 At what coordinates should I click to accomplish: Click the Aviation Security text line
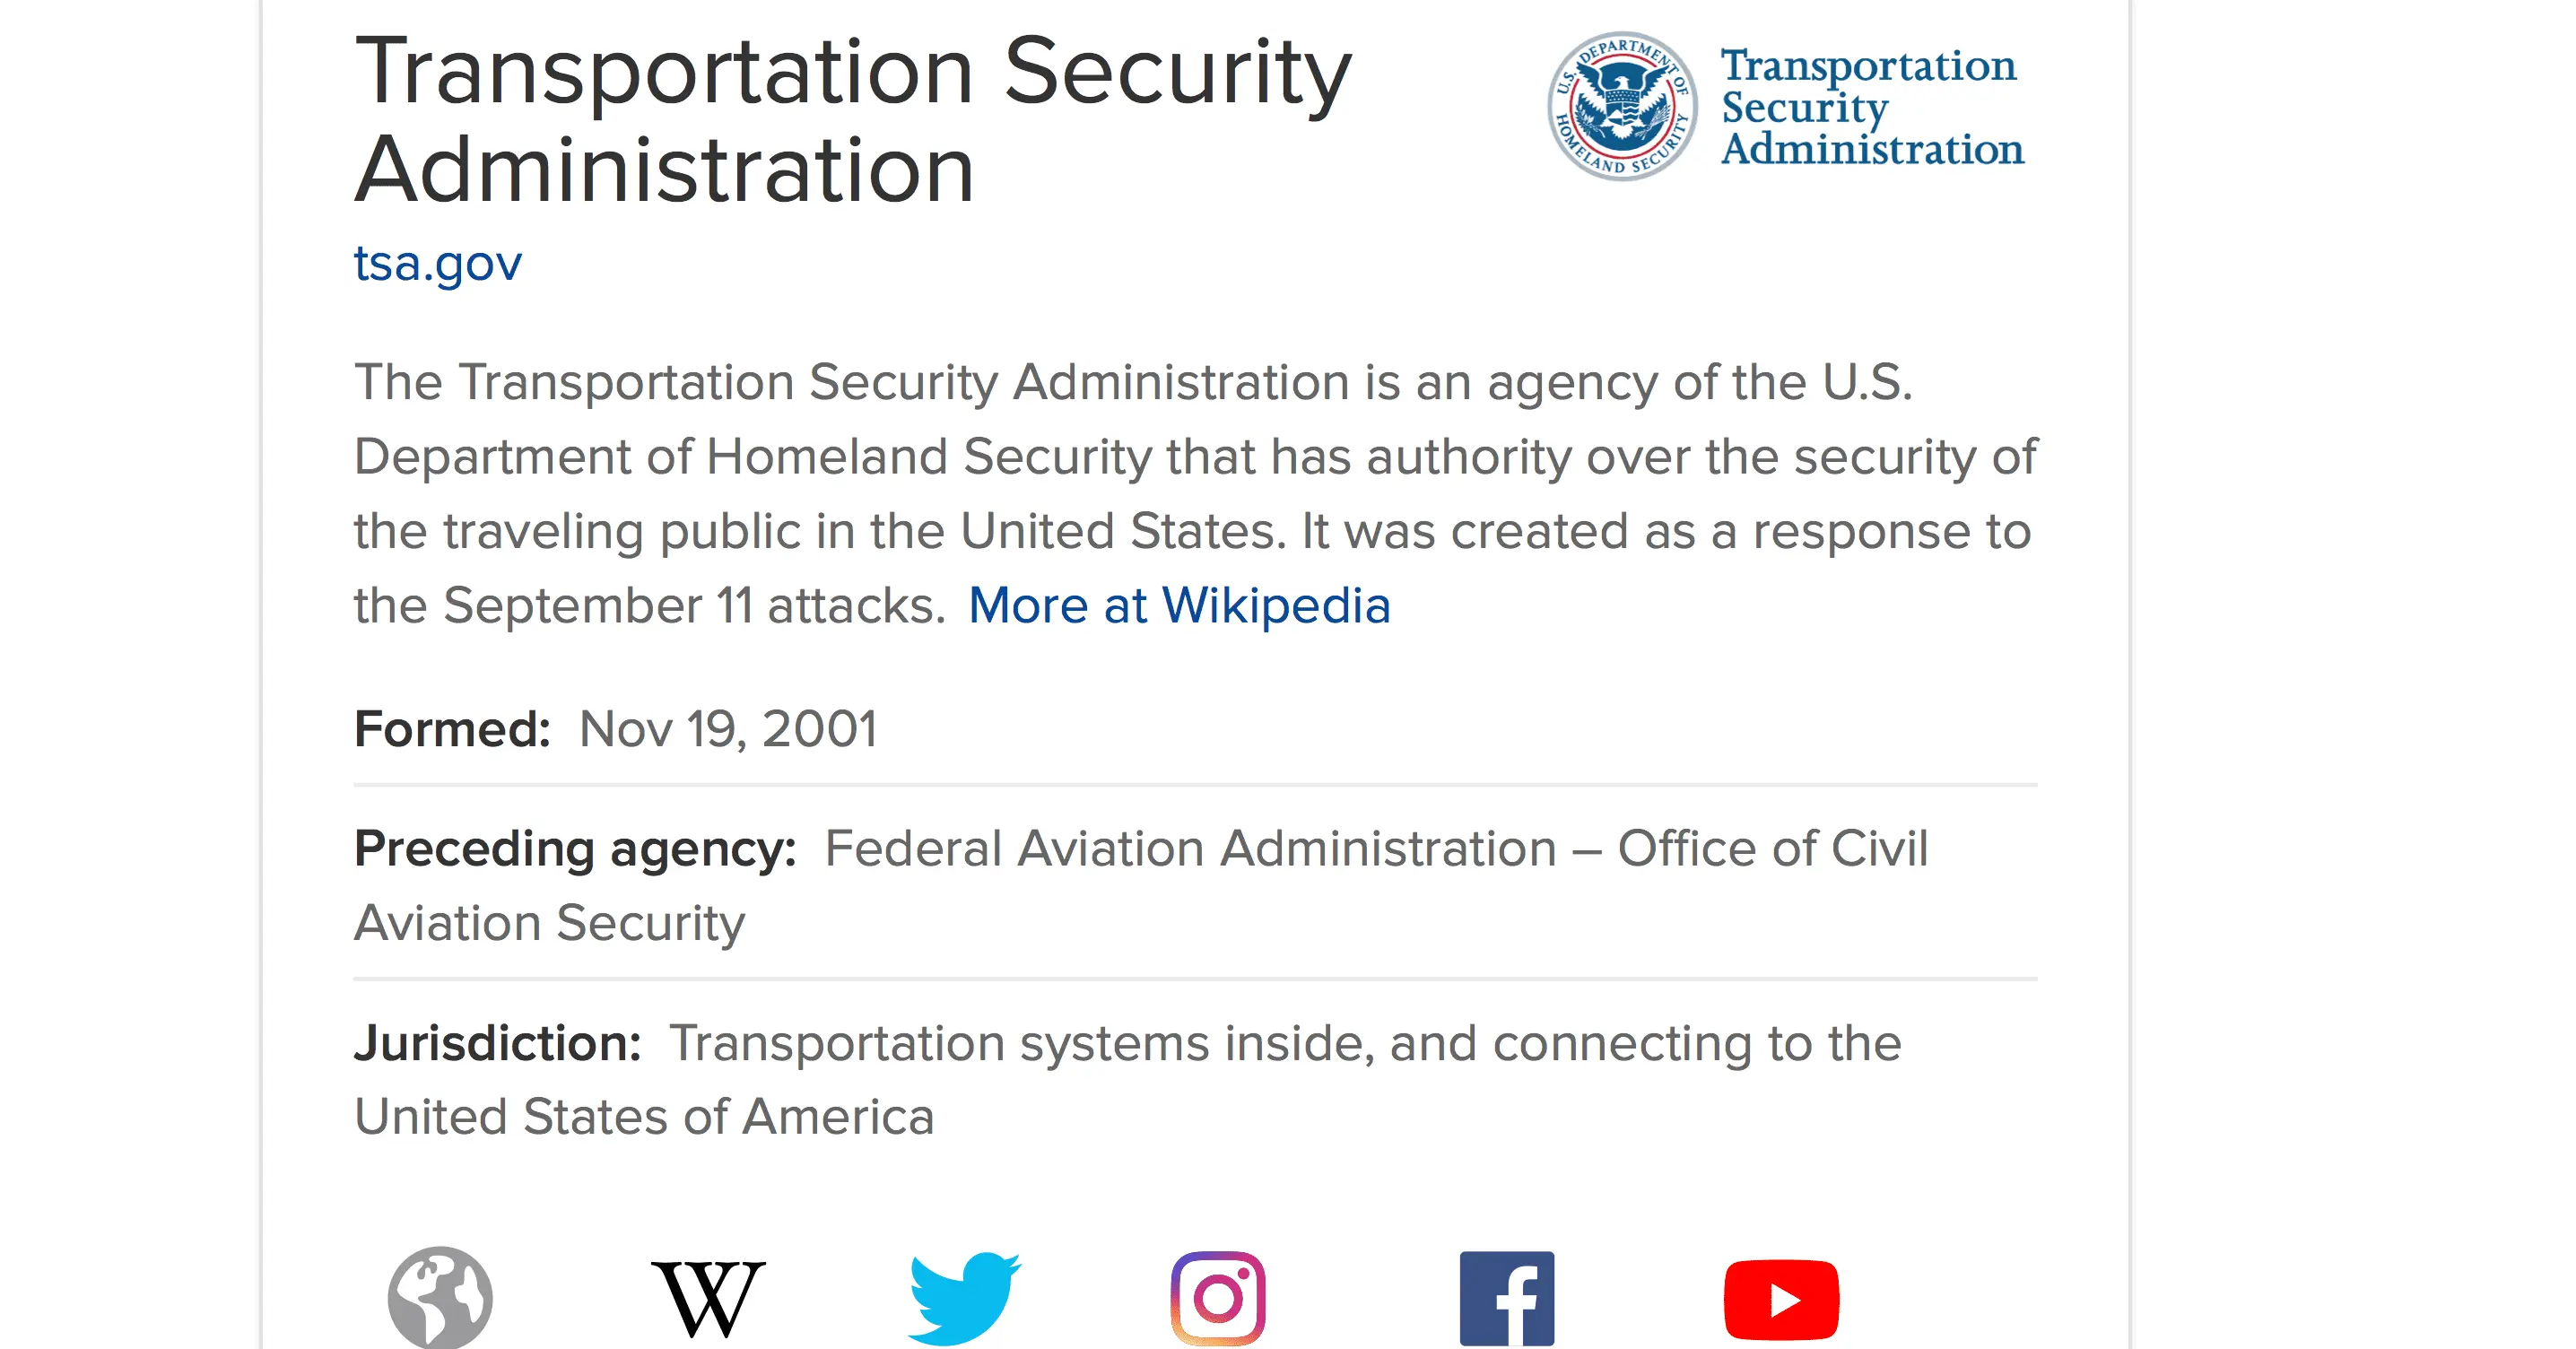[550, 923]
